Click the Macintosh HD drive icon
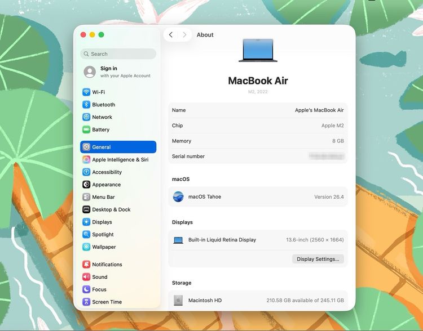This screenshot has width=423, height=331. click(x=178, y=300)
